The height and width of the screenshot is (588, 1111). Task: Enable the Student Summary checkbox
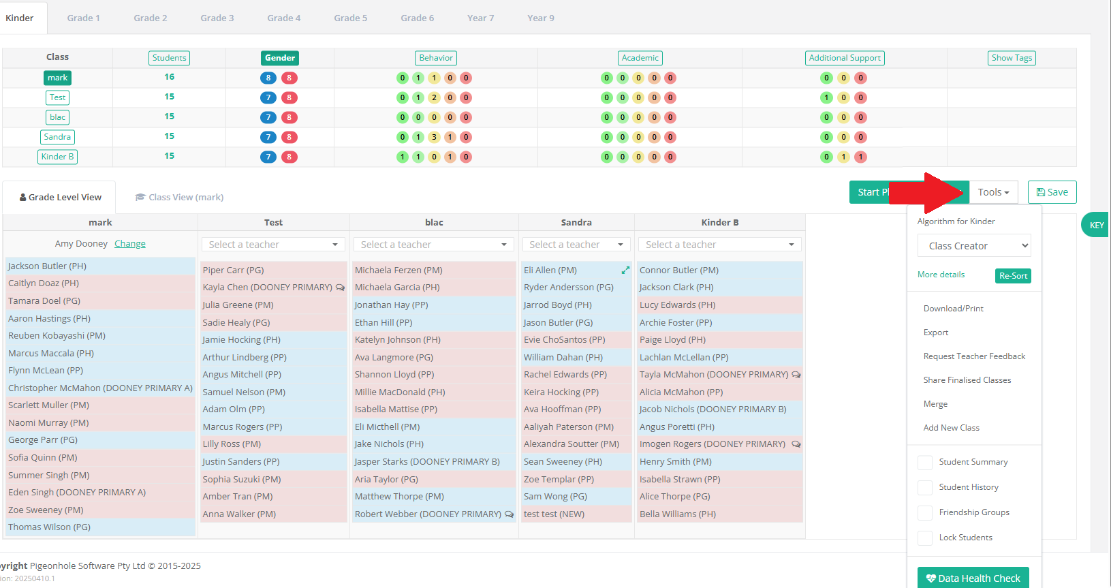pyautogui.click(x=925, y=463)
